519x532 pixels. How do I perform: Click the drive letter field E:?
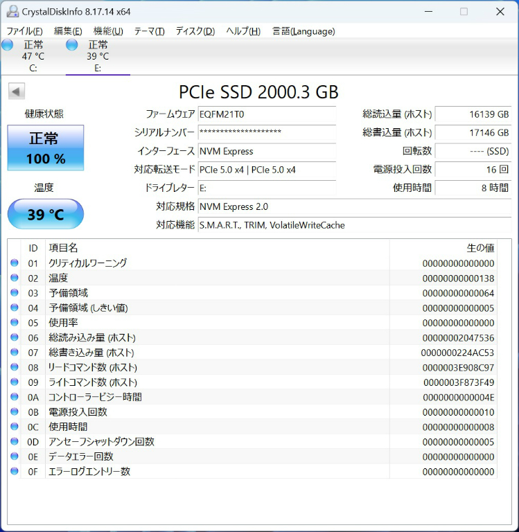tap(267, 188)
